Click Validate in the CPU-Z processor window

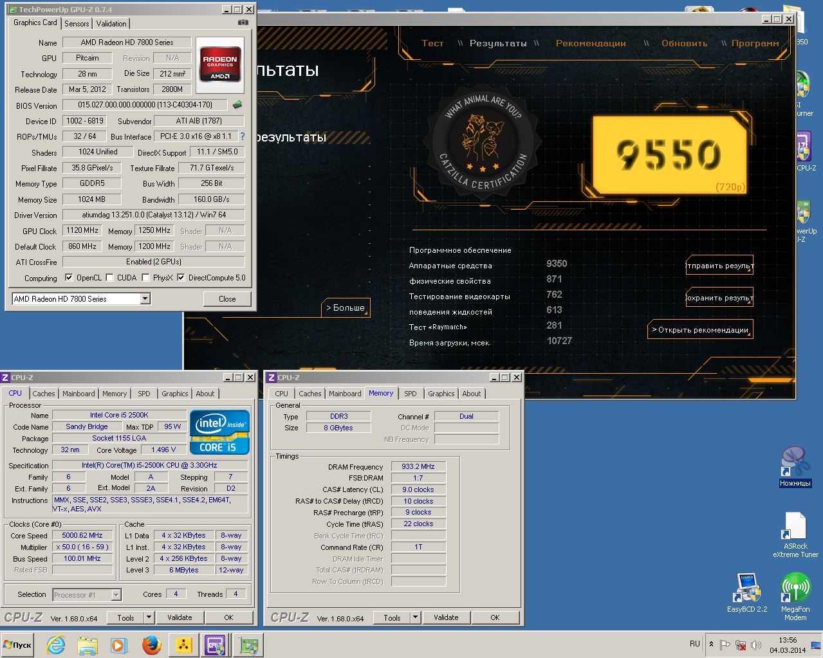pyautogui.click(x=180, y=617)
